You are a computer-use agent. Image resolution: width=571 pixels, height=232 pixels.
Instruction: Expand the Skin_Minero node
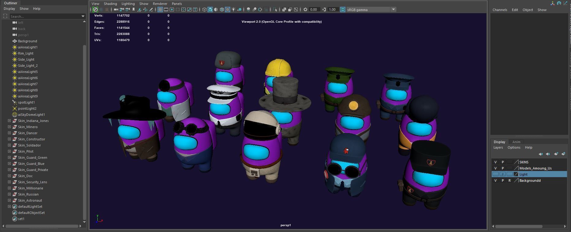[9, 127]
